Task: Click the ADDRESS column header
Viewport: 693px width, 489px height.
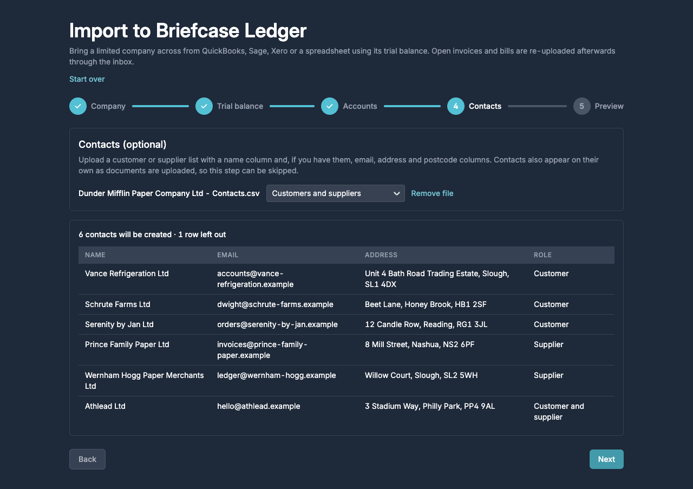Action: coord(381,255)
